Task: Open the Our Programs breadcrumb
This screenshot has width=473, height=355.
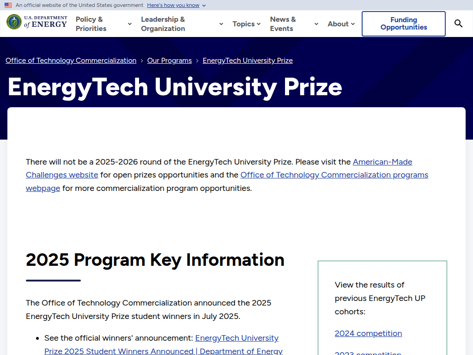Action: pyautogui.click(x=170, y=61)
